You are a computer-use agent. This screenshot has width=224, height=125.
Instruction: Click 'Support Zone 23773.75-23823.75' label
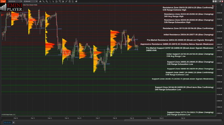click(x=190, y=112)
